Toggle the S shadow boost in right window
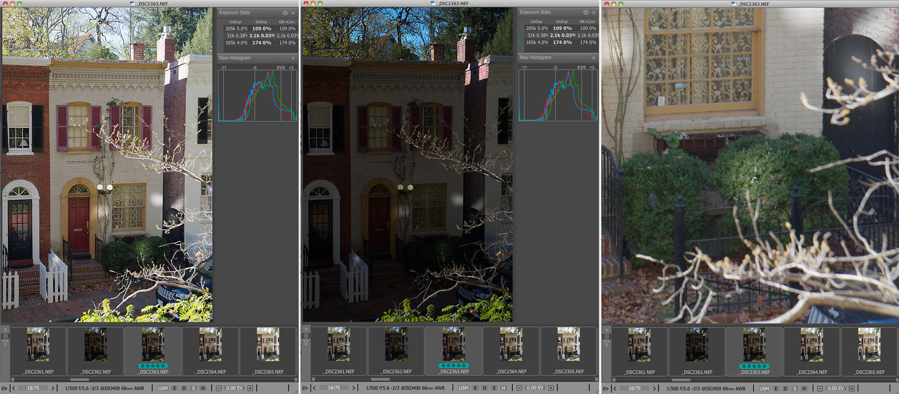 tap(795, 388)
